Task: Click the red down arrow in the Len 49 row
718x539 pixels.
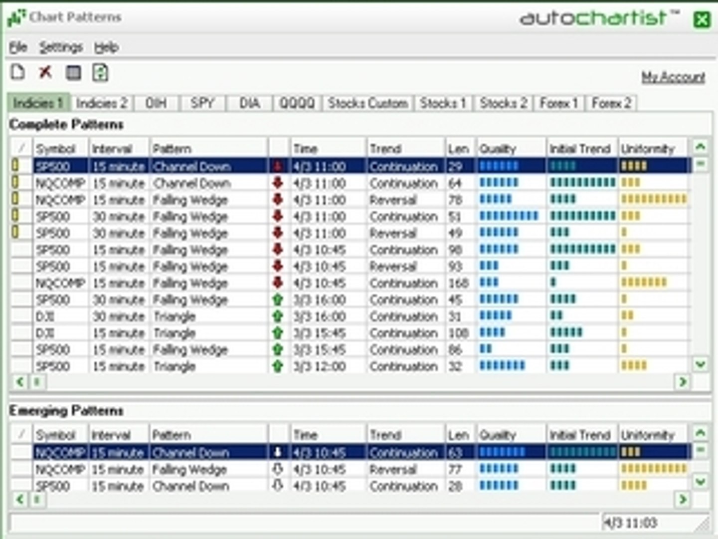Action: click(x=278, y=233)
